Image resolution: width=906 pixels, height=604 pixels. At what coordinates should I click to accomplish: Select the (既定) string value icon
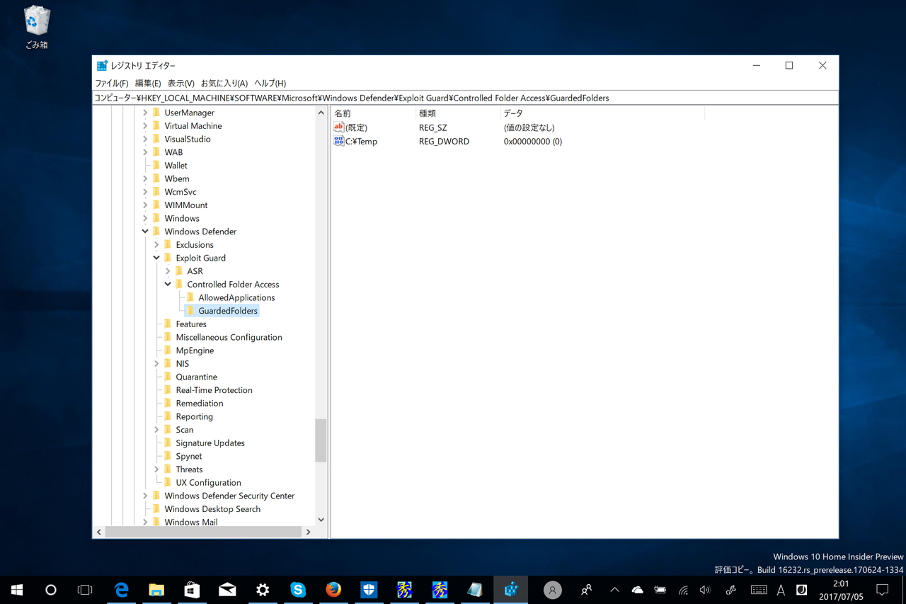tap(338, 127)
